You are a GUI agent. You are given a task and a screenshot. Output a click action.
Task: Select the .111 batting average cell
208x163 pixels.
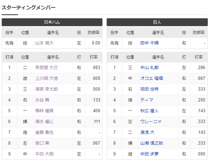[x=97, y=121]
